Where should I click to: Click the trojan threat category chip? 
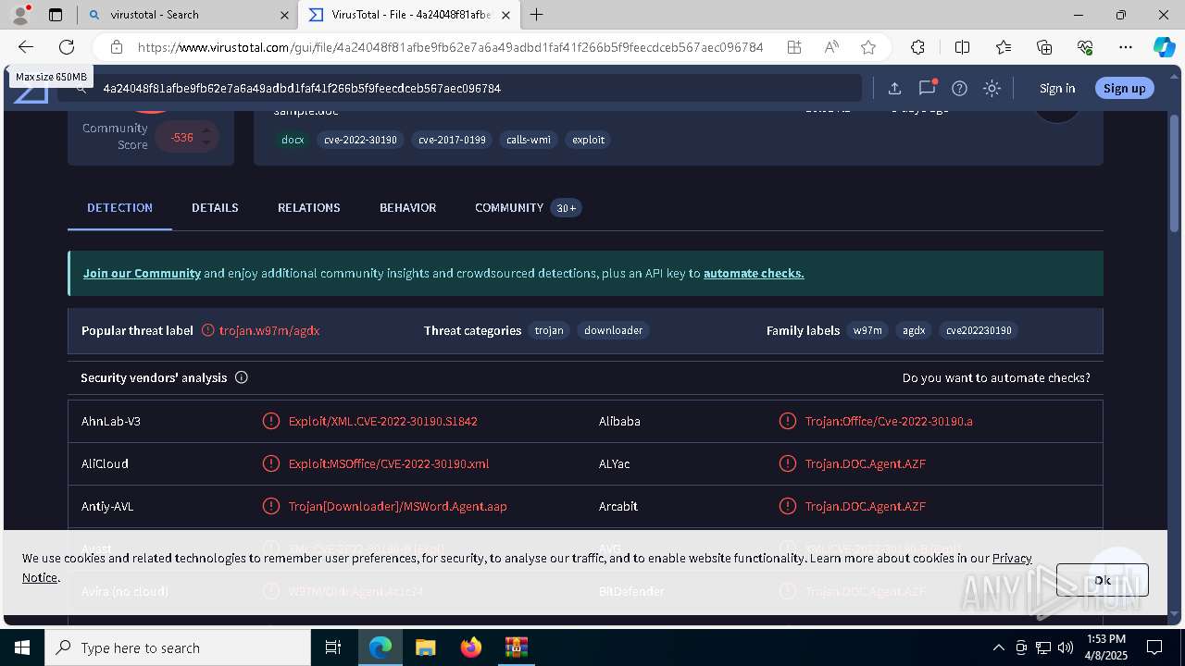pos(549,330)
